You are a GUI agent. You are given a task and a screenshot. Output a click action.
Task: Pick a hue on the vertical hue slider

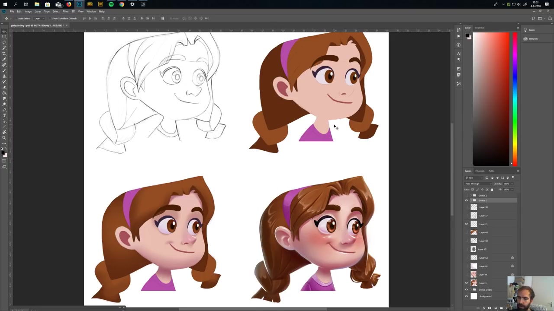pos(515,98)
